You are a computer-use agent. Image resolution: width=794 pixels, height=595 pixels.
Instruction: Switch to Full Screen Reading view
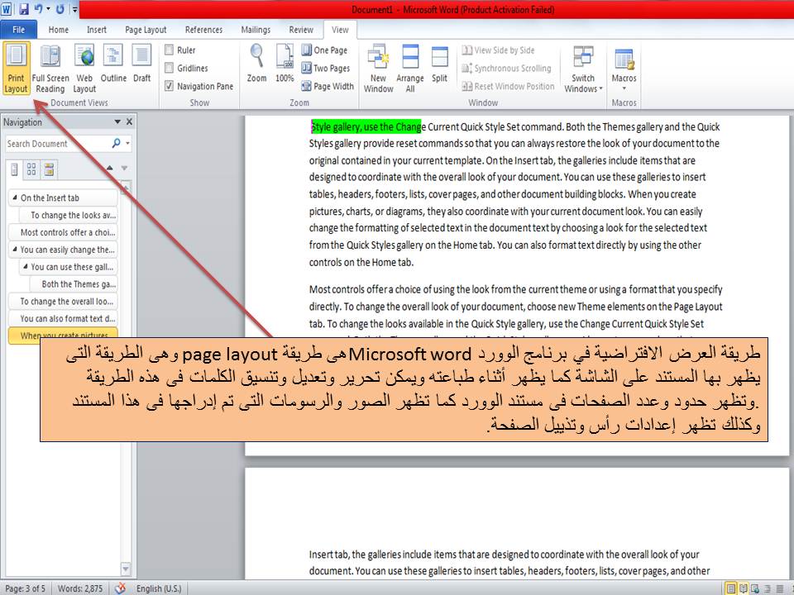[50, 69]
